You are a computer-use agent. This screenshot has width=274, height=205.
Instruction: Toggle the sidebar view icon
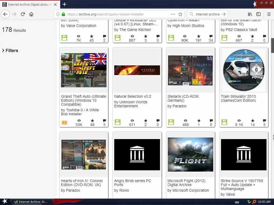pyautogui.click(x=258, y=14)
